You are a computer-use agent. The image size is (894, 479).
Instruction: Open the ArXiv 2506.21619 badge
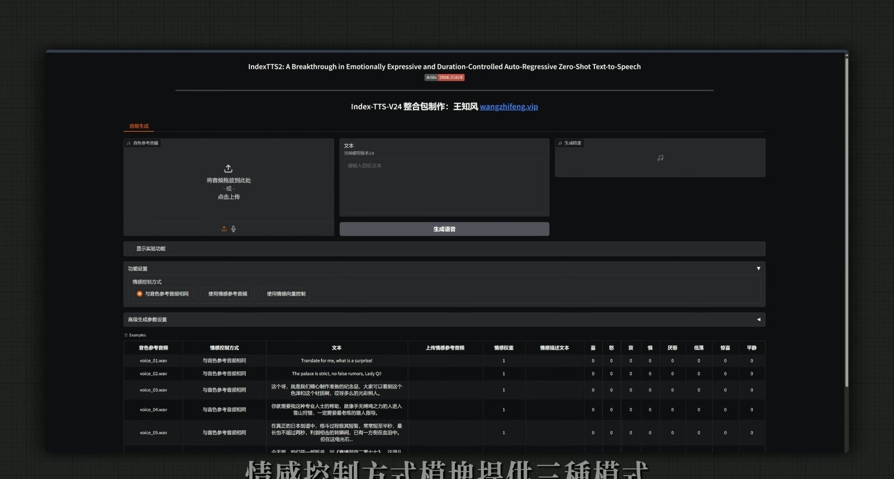point(445,78)
